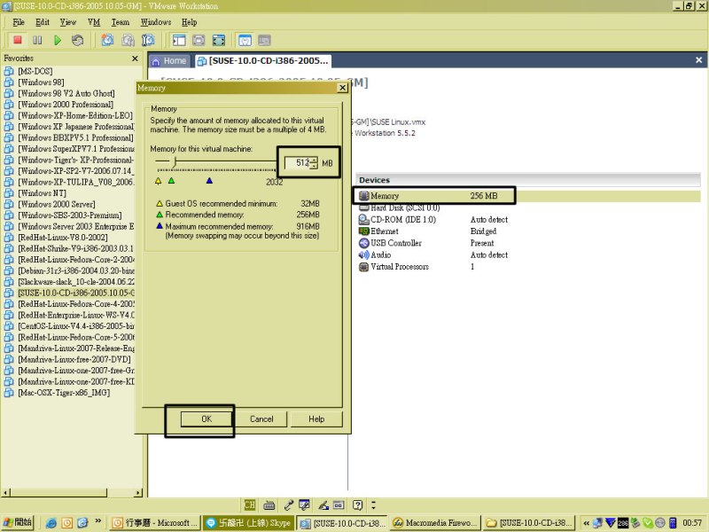
Task: Select [Debian-31r3-i386] in Favorites
Action: click(x=76, y=270)
